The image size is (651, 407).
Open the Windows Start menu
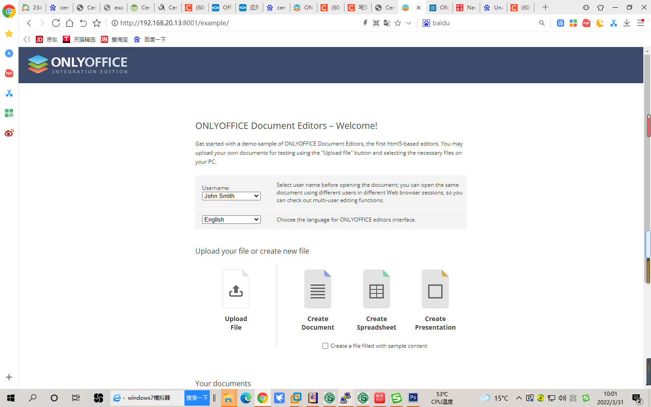11,398
